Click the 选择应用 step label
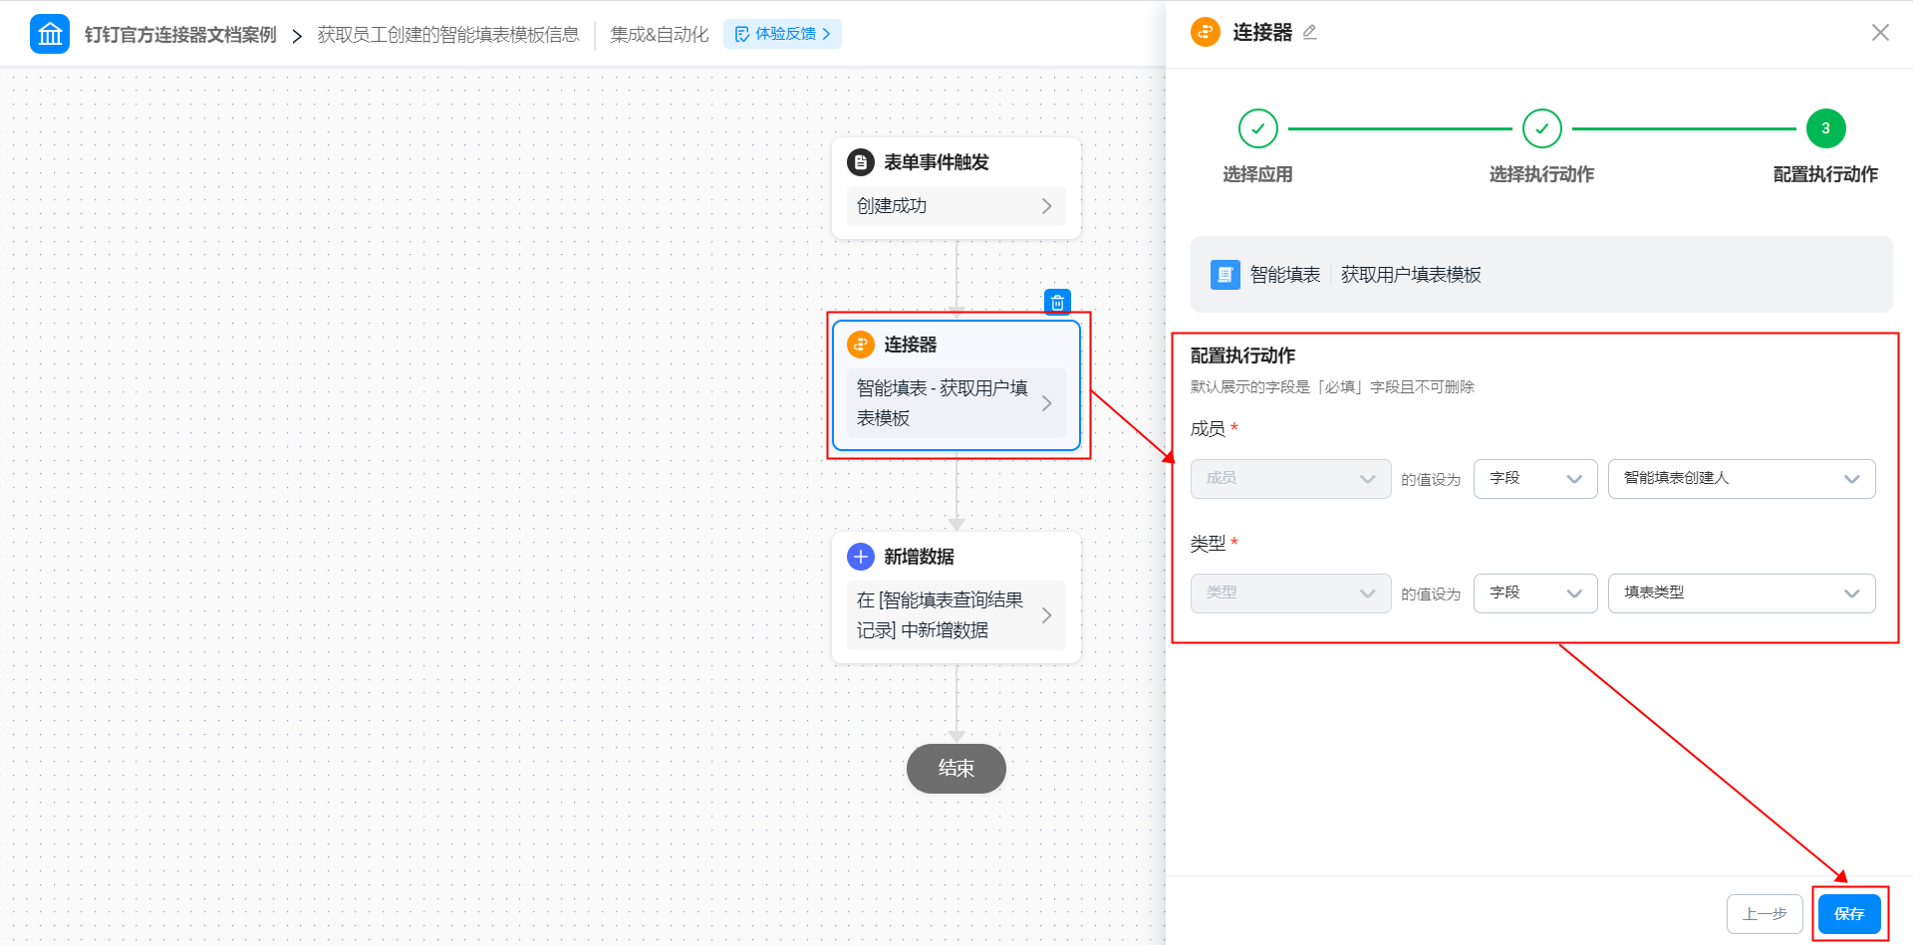Screen dimensions: 1913x945 1257,174
